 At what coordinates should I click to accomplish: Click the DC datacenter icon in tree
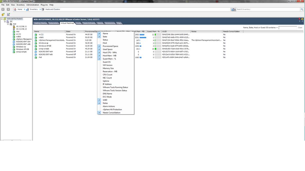coord(8,22)
